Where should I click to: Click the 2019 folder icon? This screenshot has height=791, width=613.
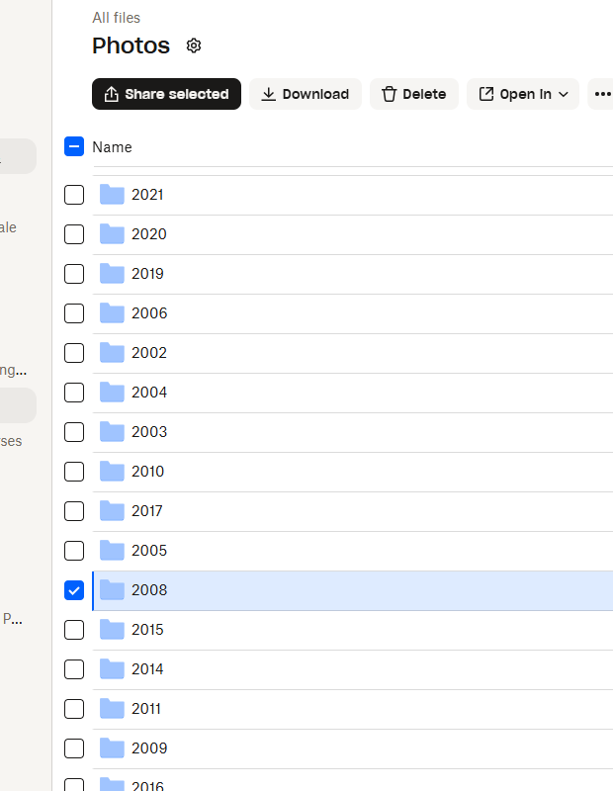[112, 274]
